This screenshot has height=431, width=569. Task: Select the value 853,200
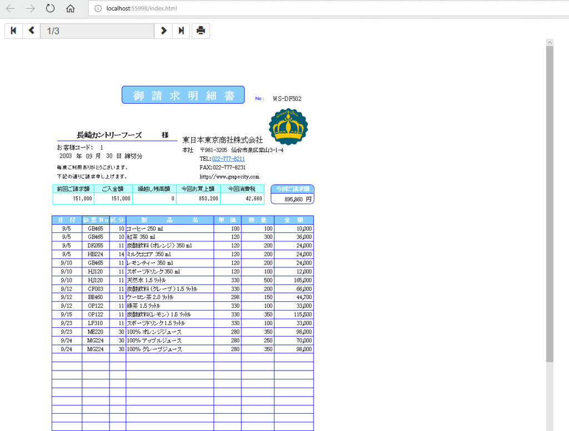209,199
